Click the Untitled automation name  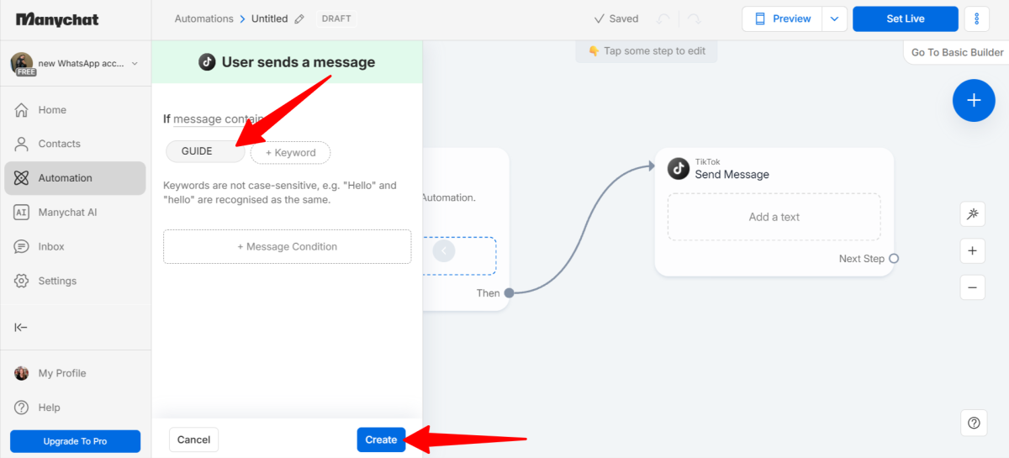point(269,18)
